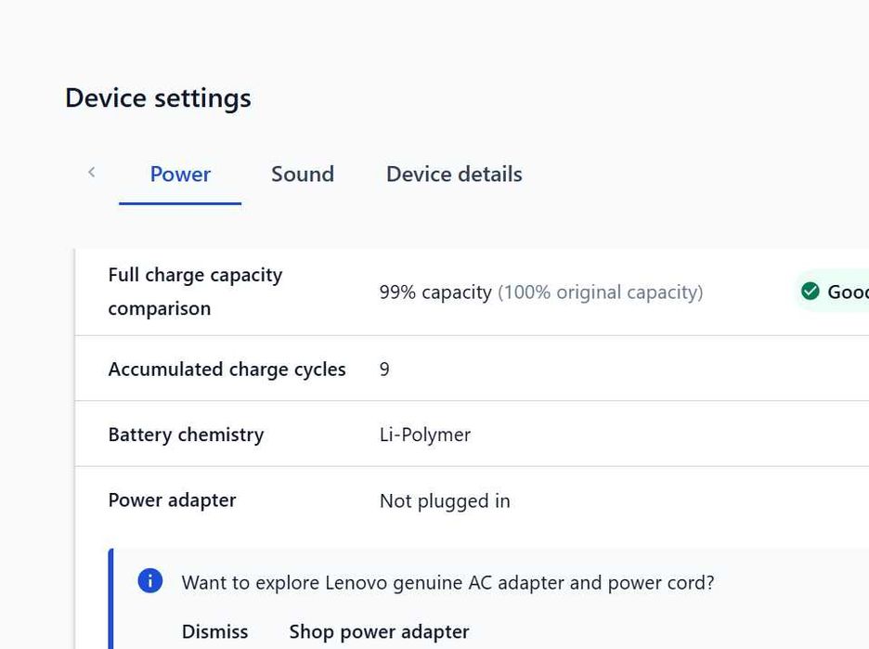This screenshot has height=649, width=869.
Task: Click the green checkmark icon beside Good
Action: 811,292
